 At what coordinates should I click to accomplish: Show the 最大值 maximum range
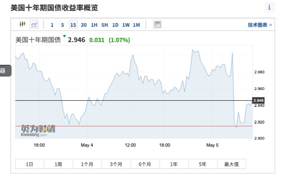(231, 164)
